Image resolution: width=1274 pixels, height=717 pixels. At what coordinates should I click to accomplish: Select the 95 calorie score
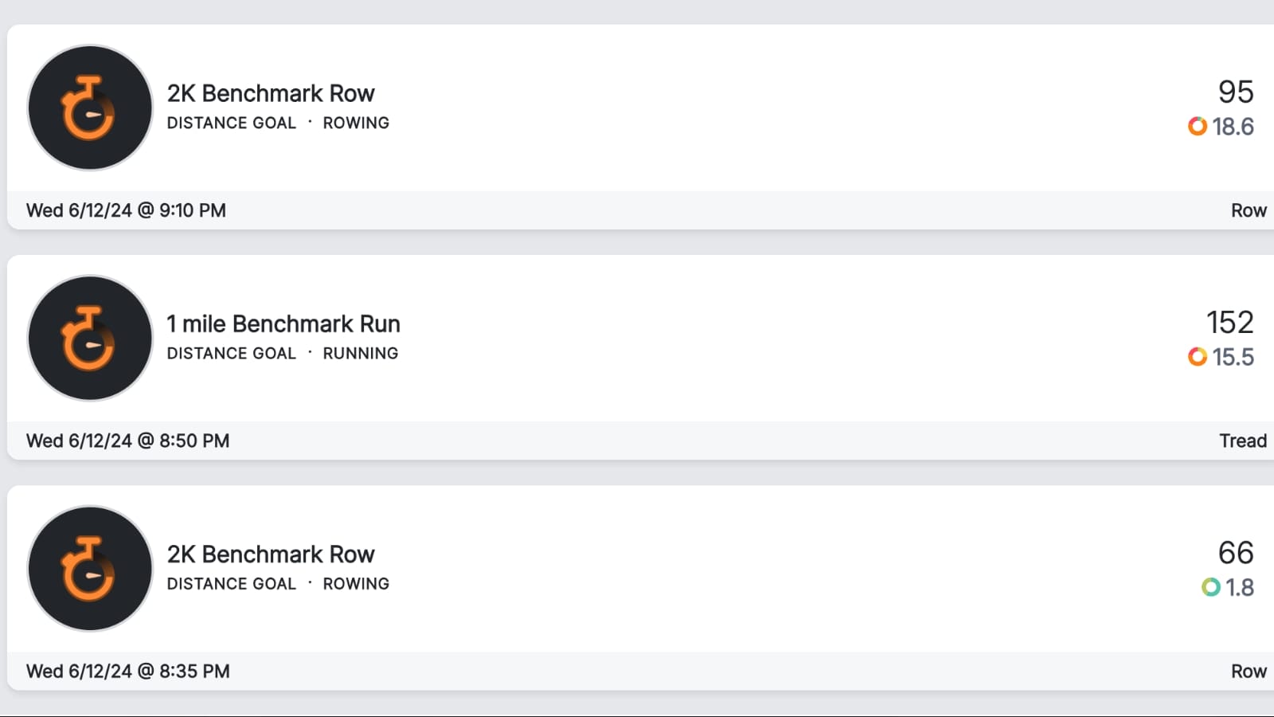[x=1236, y=92]
